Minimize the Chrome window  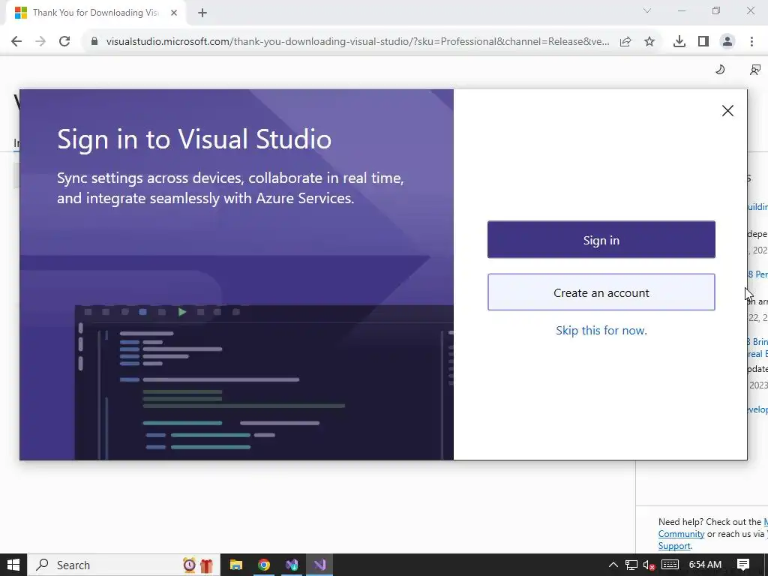tap(681, 10)
